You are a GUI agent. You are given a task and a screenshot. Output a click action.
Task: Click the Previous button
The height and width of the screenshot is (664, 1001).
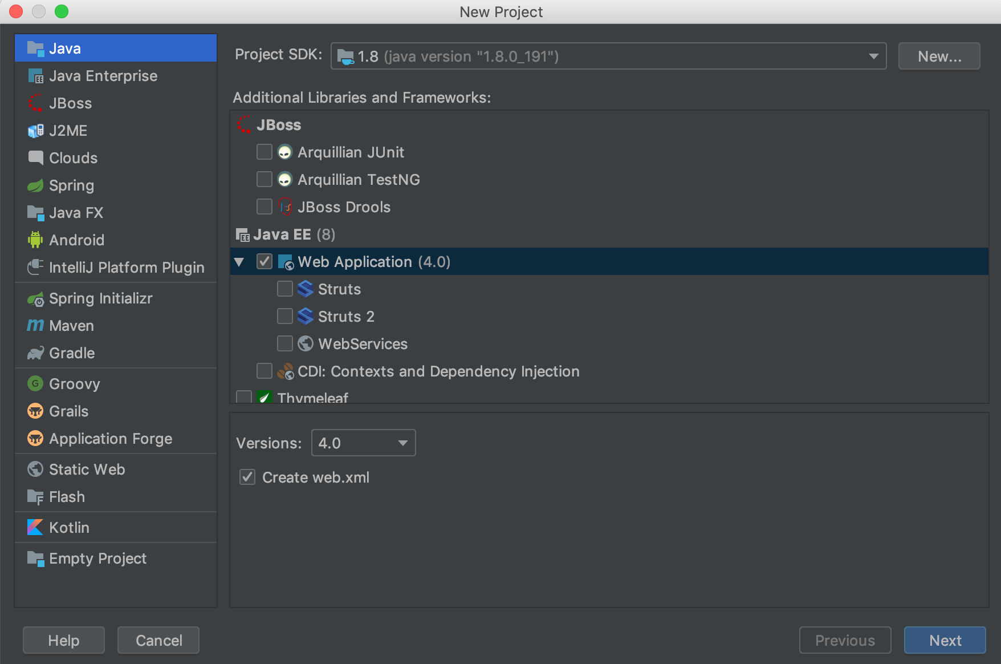tap(845, 640)
